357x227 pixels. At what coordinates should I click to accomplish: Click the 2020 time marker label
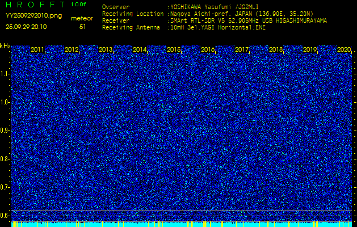(344, 49)
